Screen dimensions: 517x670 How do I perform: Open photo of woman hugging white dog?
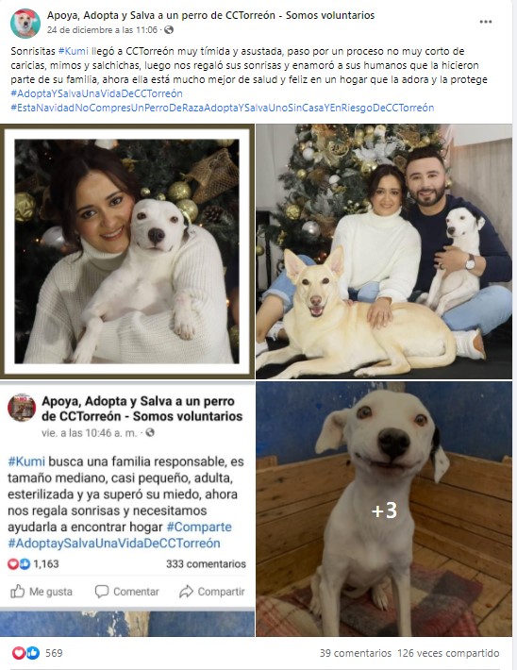point(127,251)
